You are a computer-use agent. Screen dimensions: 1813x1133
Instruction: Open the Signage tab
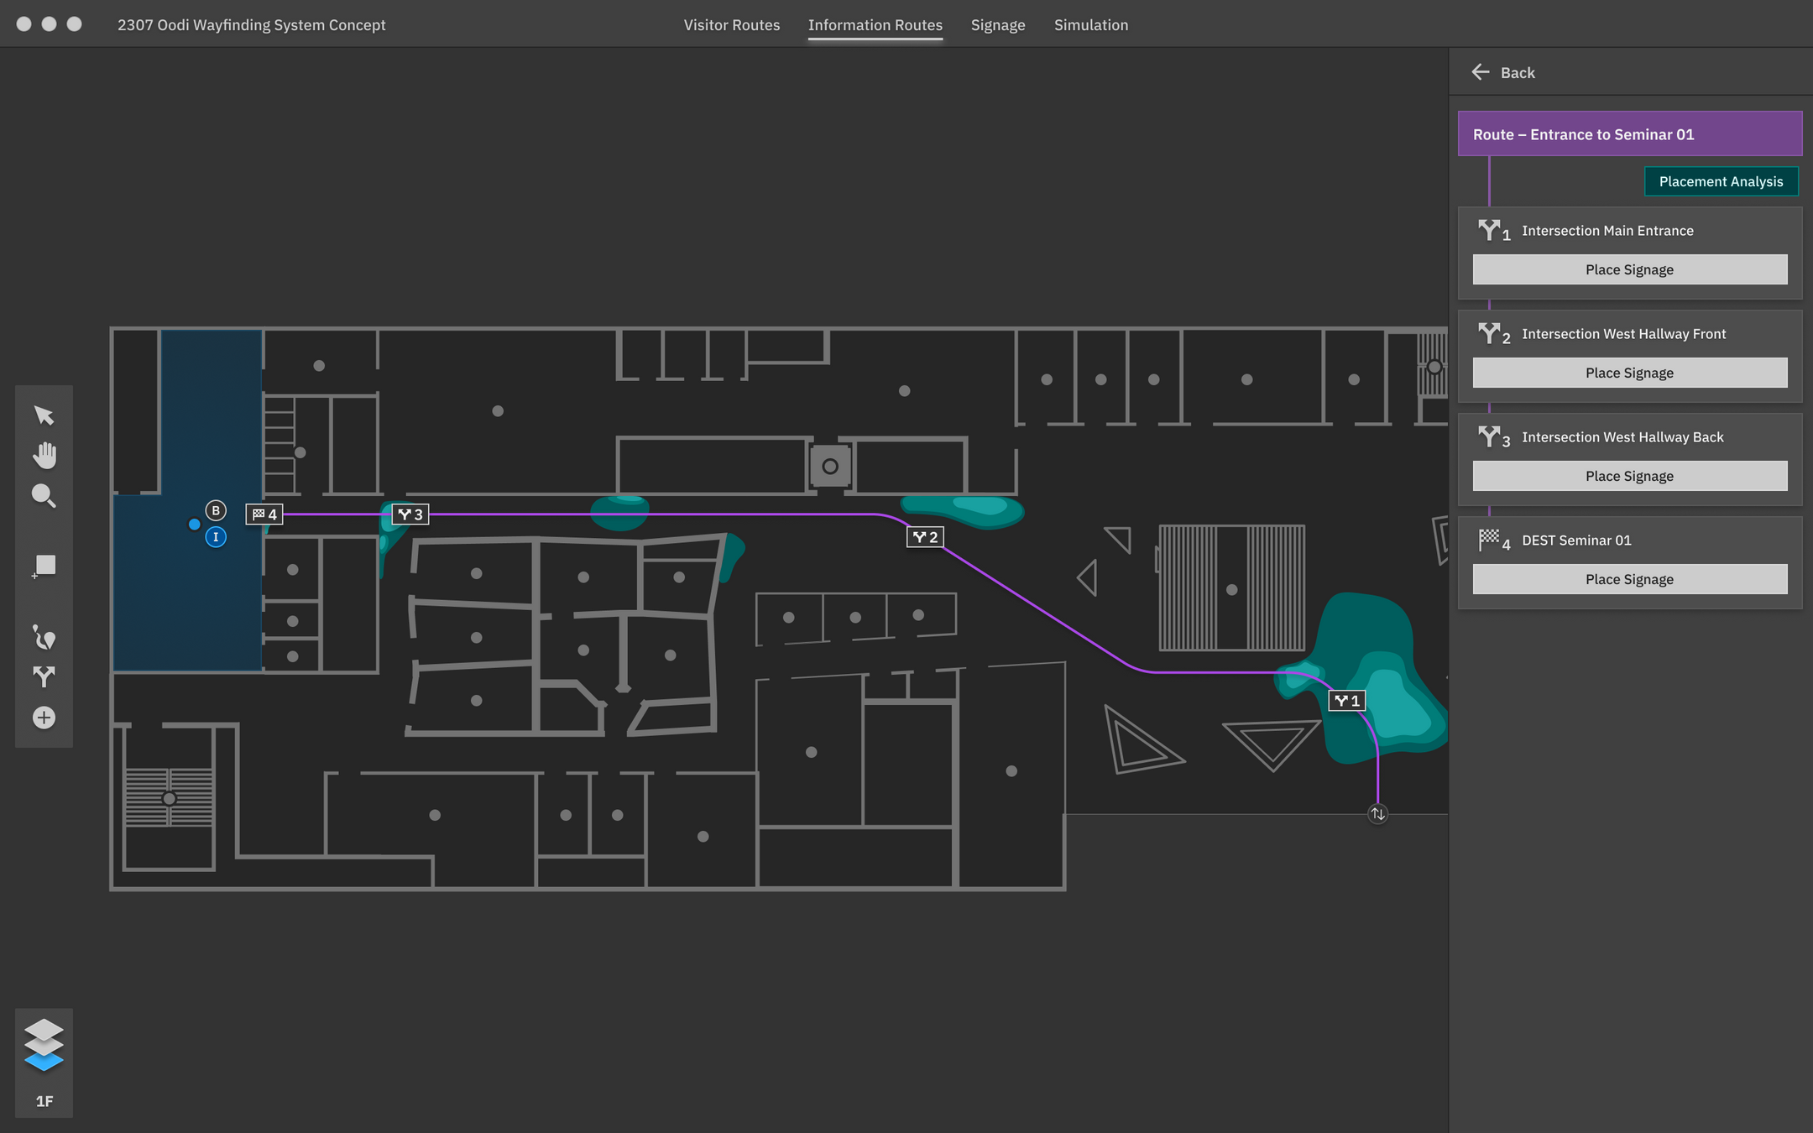pyautogui.click(x=997, y=25)
